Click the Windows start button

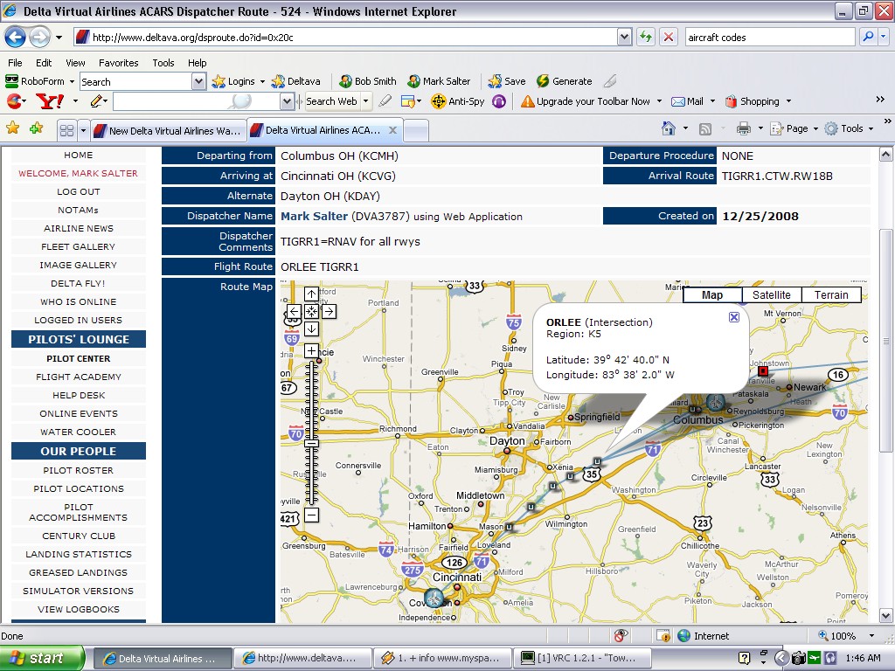pyautogui.click(x=42, y=659)
